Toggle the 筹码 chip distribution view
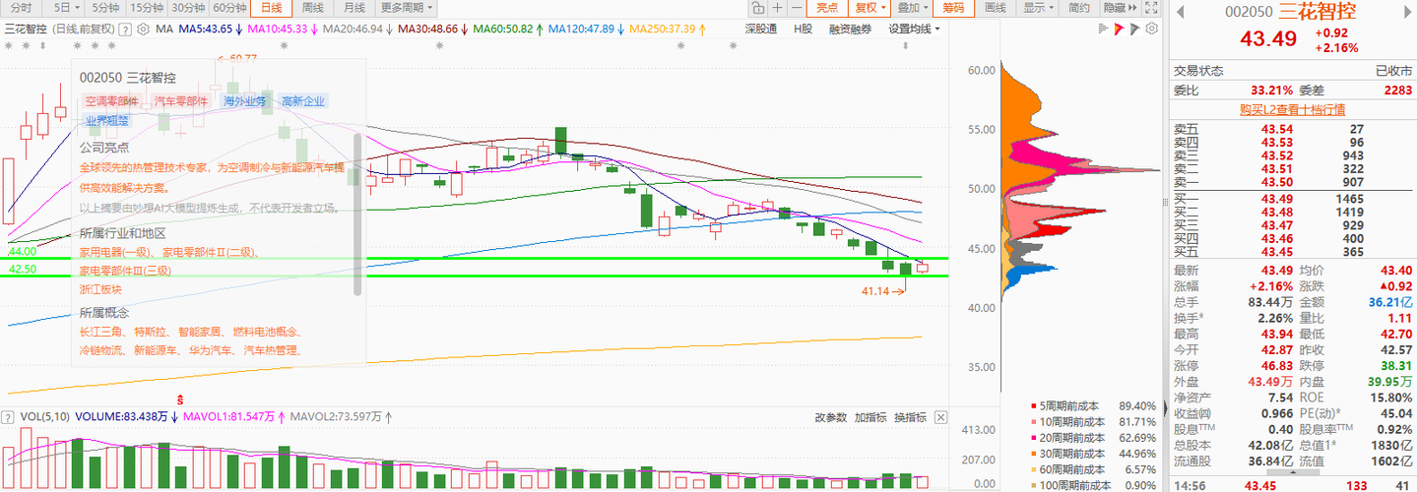1417x492 pixels. [x=953, y=8]
